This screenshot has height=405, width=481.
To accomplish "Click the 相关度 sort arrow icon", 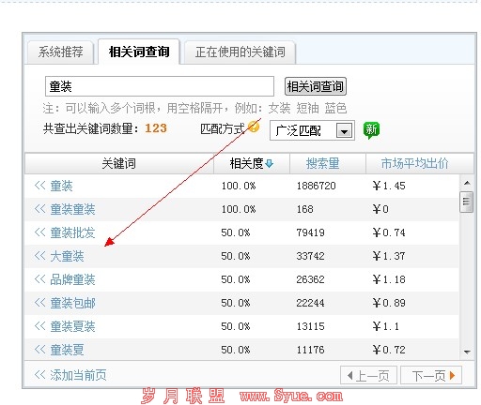I will click(269, 163).
